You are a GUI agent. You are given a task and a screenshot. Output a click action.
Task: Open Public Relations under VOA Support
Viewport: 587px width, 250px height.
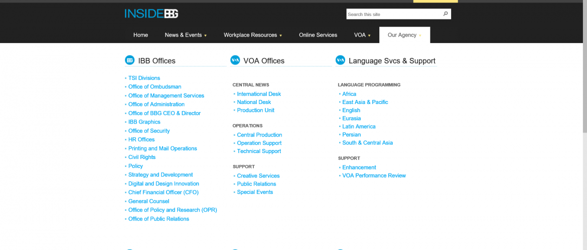point(256,184)
